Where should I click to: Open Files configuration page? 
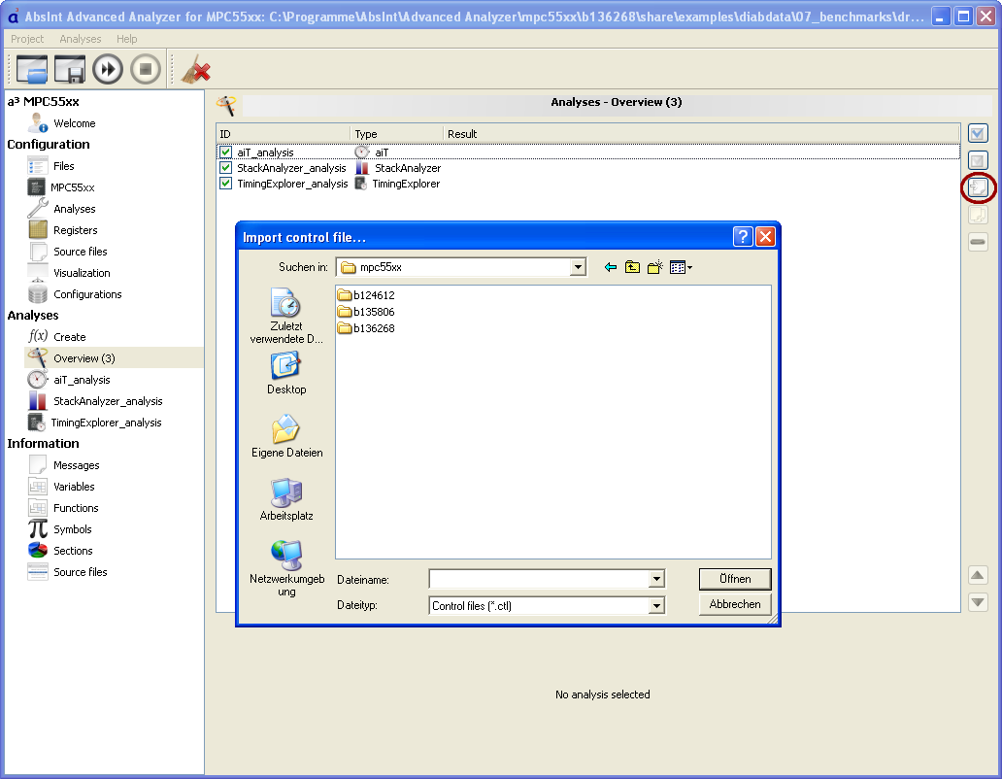coord(63,166)
